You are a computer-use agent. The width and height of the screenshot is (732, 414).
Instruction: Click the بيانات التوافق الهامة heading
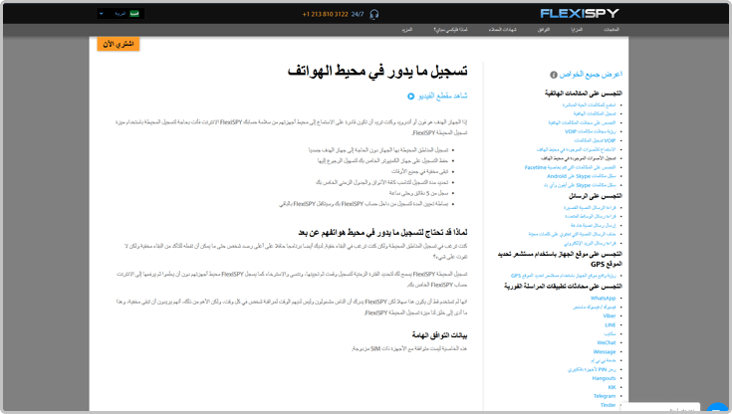(439, 335)
